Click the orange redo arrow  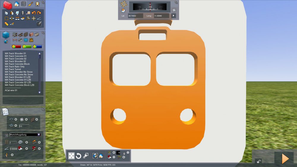(x=39, y=13)
